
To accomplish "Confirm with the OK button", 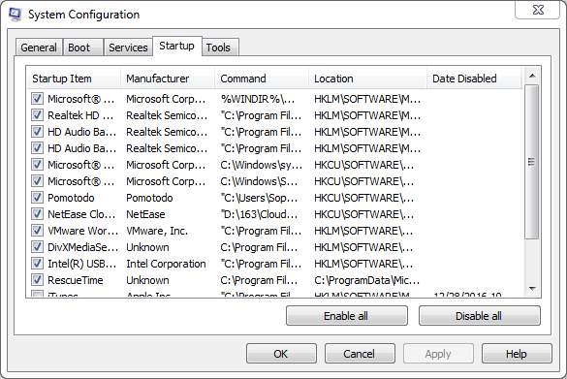I will coord(281,354).
